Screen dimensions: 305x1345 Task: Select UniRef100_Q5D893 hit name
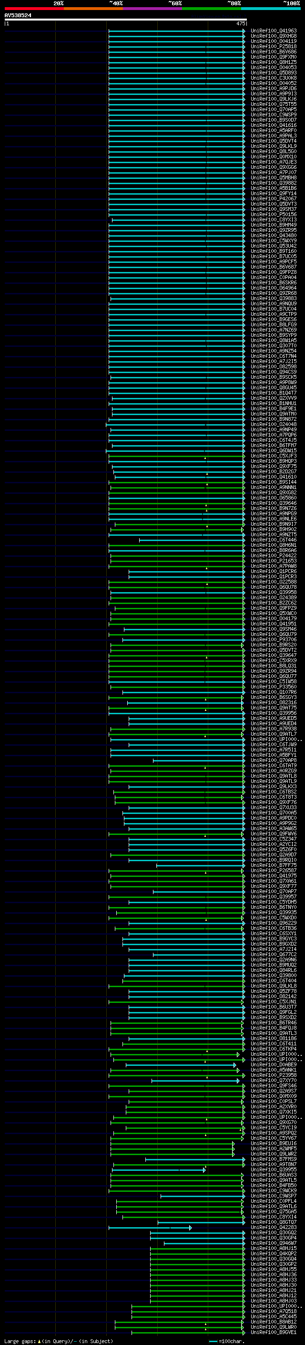(x=273, y=73)
